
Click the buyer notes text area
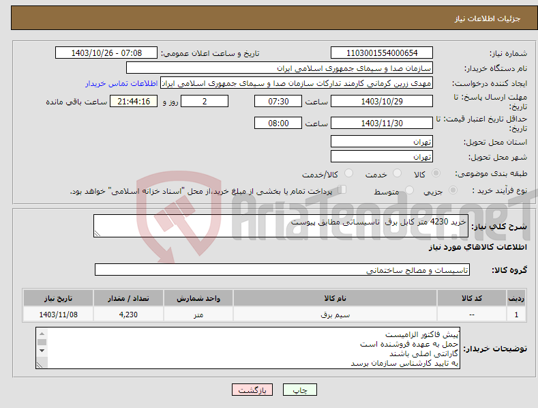(248, 348)
